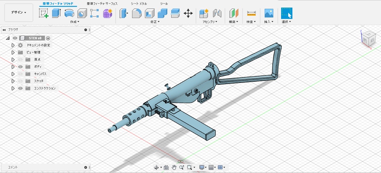Select the Revolve tool
This screenshot has width=381, height=173.
coord(69,13)
